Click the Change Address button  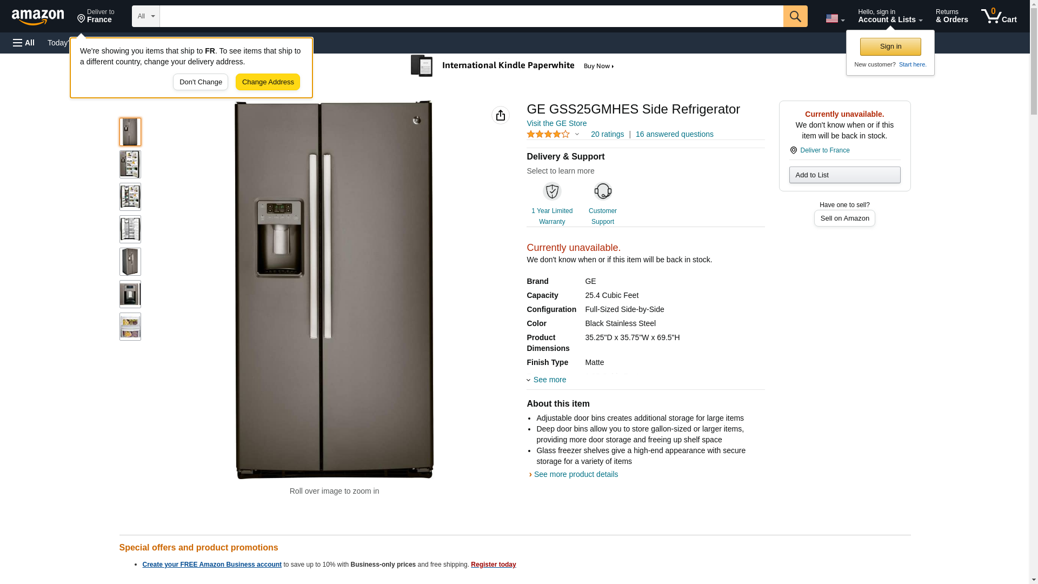pyautogui.click(x=268, y=82)
